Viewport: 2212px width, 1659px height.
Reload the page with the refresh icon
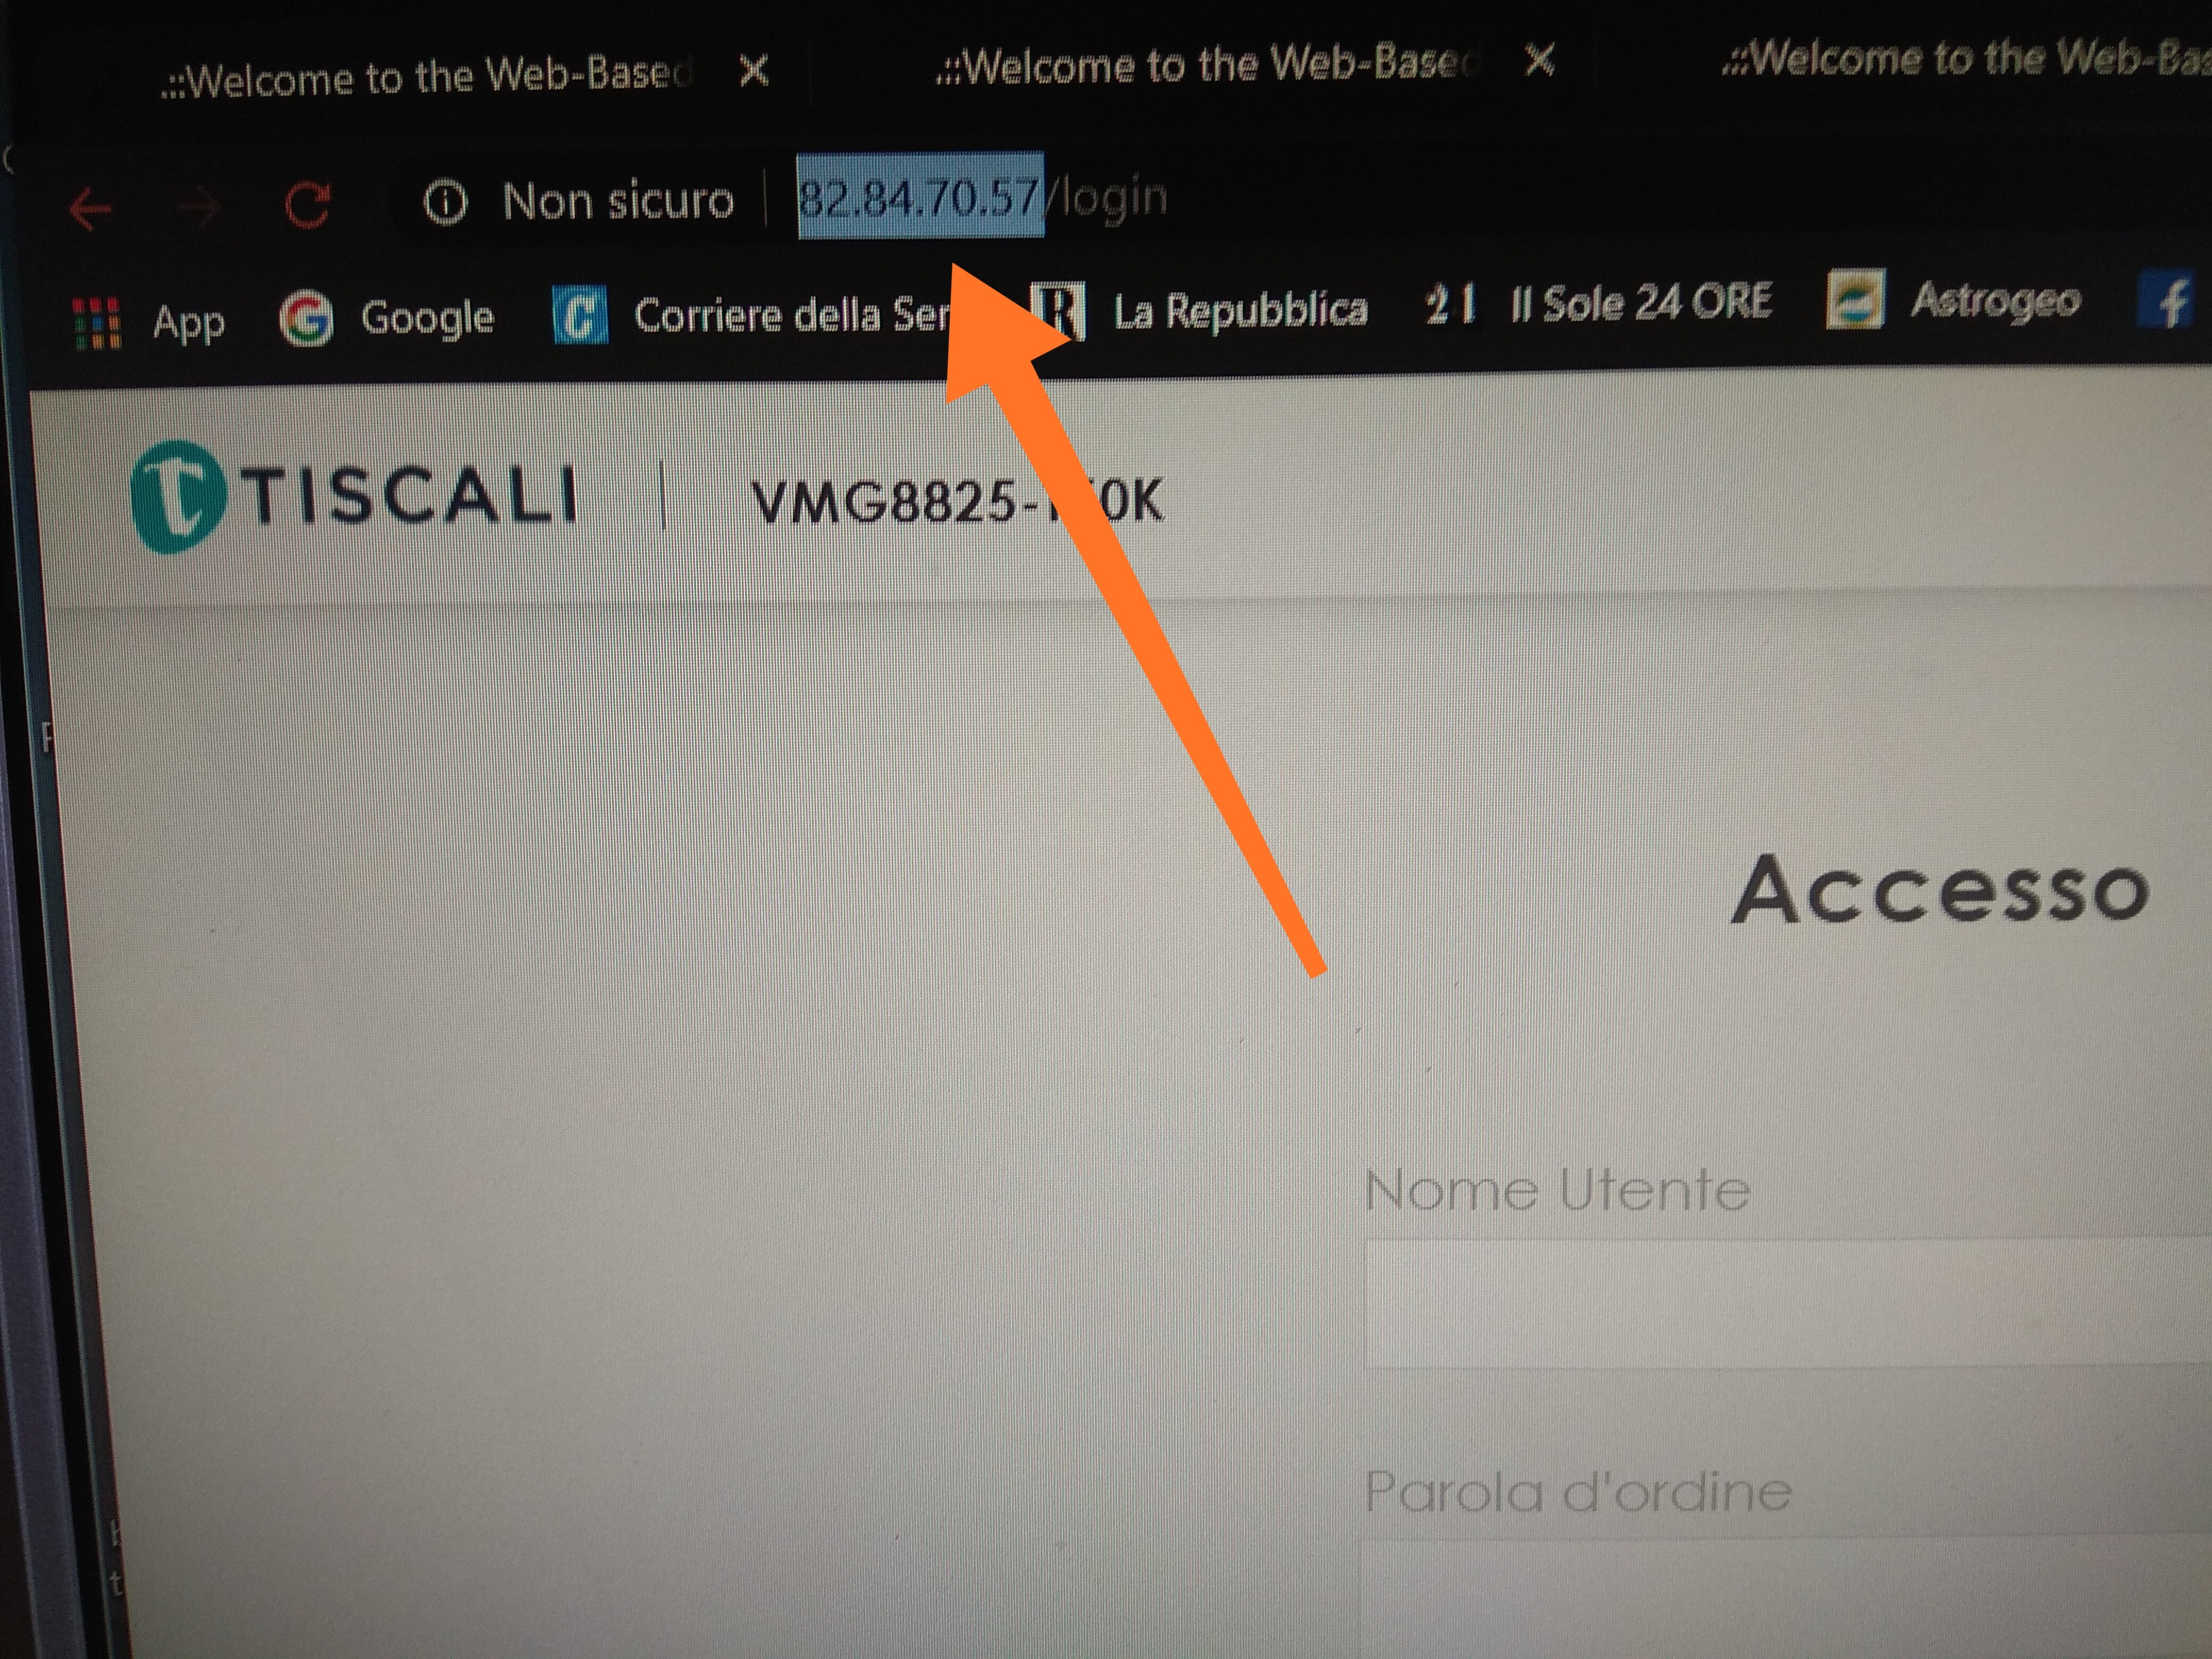click(x=307, y=205)
